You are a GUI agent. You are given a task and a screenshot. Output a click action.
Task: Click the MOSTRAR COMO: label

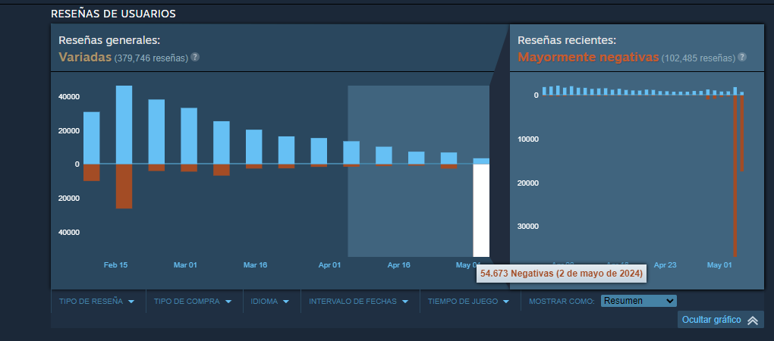562,301
